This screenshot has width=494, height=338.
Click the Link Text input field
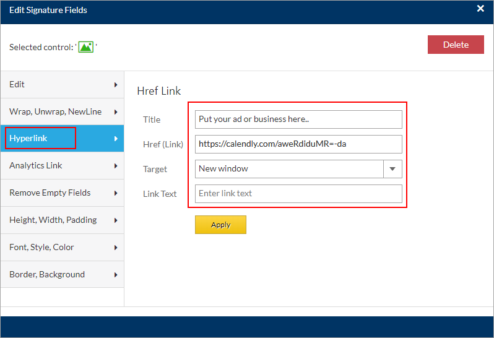click(298, 194)
